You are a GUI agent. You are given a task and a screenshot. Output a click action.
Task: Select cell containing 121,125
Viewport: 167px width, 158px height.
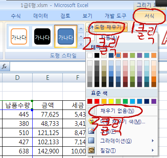[48, 133]
